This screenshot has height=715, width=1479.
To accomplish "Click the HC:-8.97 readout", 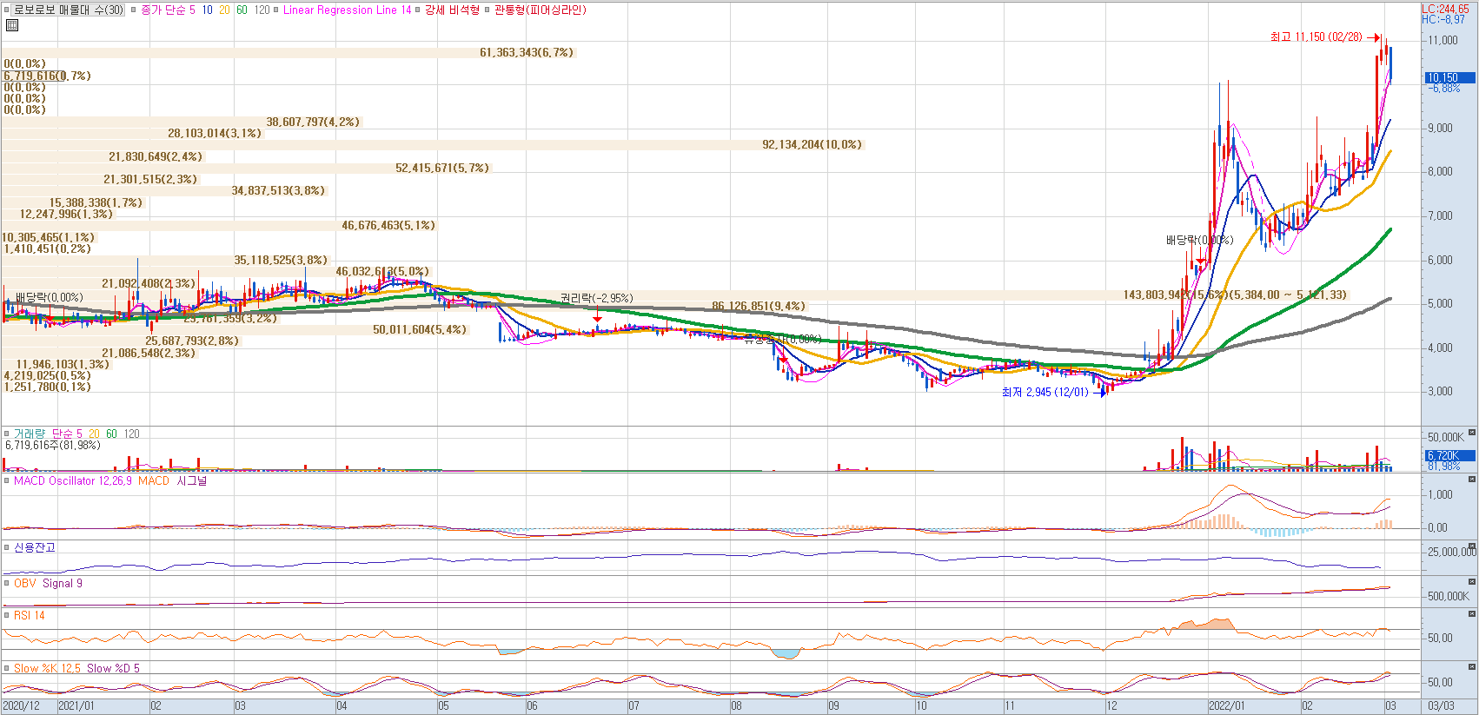I will point(1443,20).
